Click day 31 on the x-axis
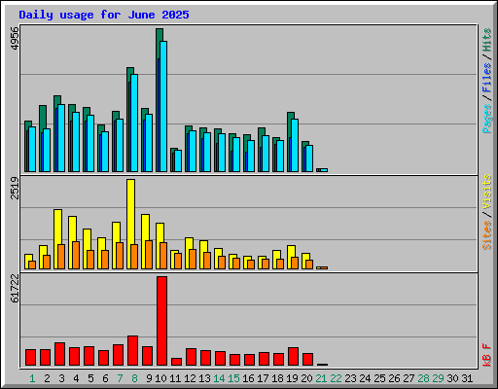Screen dimensions: 498x389 (467, 378)
